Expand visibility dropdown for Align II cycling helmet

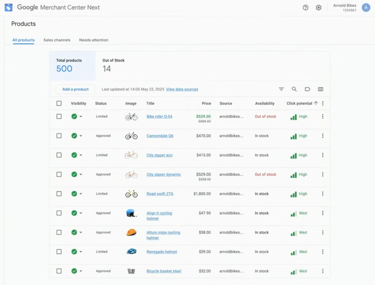(81, 213)
